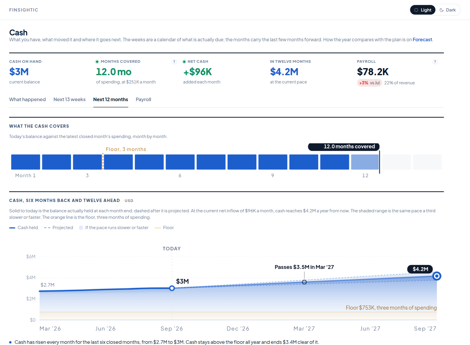Click the Dec '26 axis label
This screenshot has height=345, width=470.
(238, 328)
